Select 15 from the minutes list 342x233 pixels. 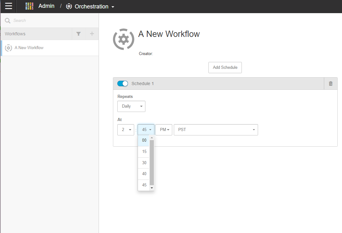point(144,152)
